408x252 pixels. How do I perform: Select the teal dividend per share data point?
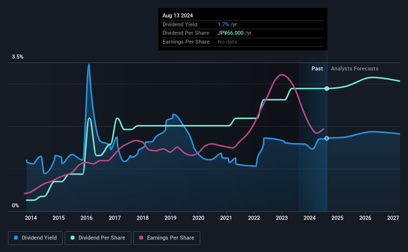327,89
